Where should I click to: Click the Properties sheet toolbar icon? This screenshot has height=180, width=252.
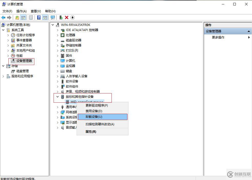pos(31,17)
